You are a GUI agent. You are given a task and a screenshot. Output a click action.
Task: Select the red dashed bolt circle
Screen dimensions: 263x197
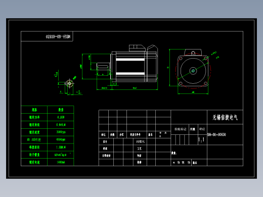click(x=193, y=71)
